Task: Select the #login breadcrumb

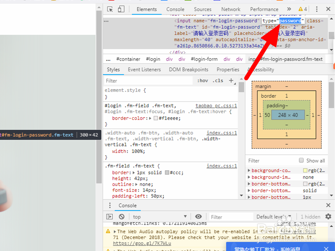Action: [153, 59]
